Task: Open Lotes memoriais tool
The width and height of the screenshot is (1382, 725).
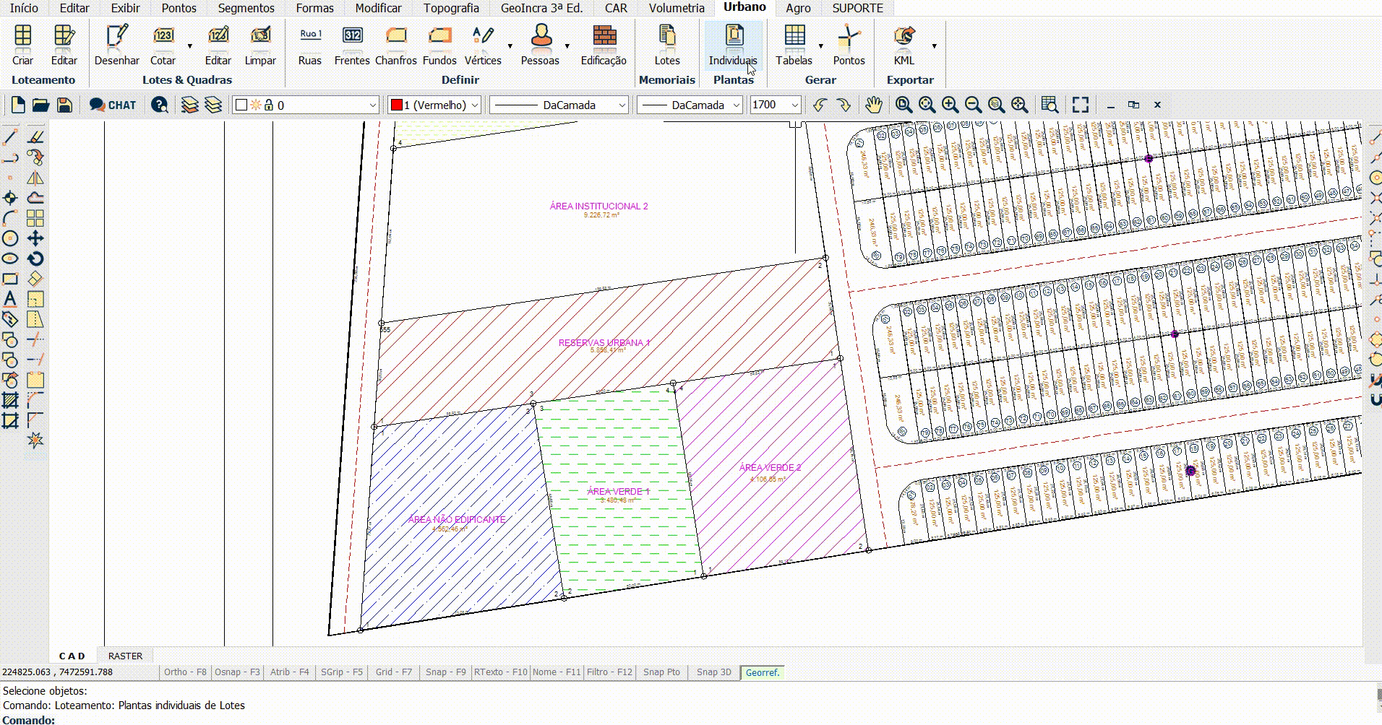Action: pyautogui.click(x=666, y=36)
